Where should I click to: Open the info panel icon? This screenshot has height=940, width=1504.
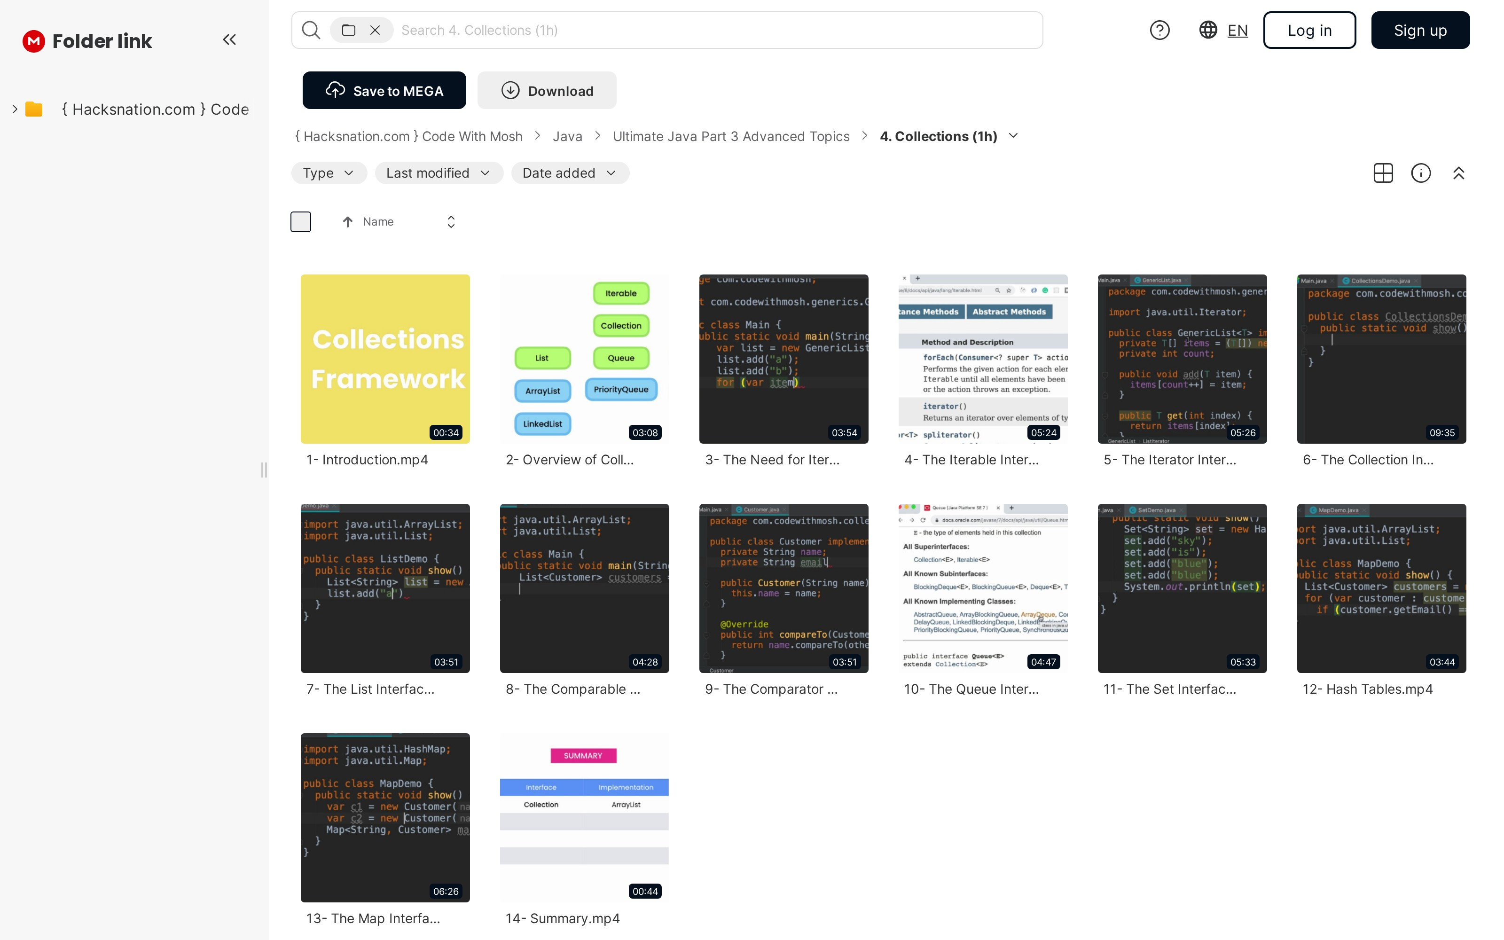pyautogui.click(x=1421, y=173)
